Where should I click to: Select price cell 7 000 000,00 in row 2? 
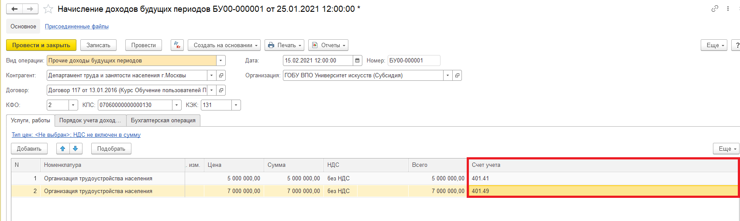(x=234, y=191)
